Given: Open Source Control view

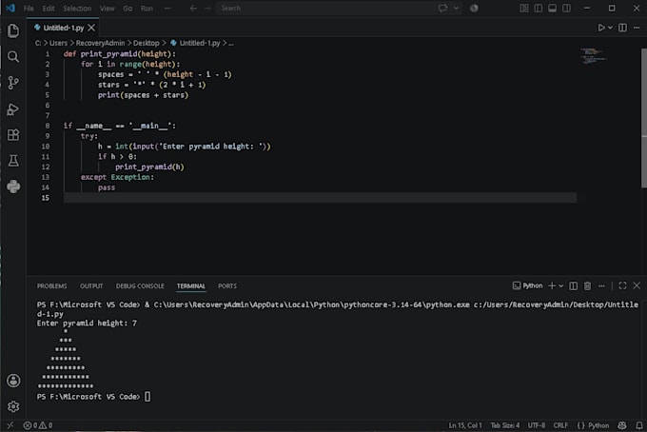Looking at the screenshot, I should 13,83.
